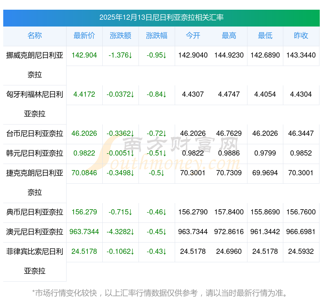Image resolution: width=323 pixels, height=303 pixels.
Task: Click the 名称 column header
Action: [x=35, y=36]
